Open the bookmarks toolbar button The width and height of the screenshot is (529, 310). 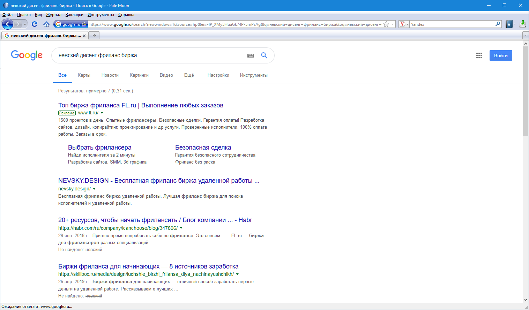[510, 24]
